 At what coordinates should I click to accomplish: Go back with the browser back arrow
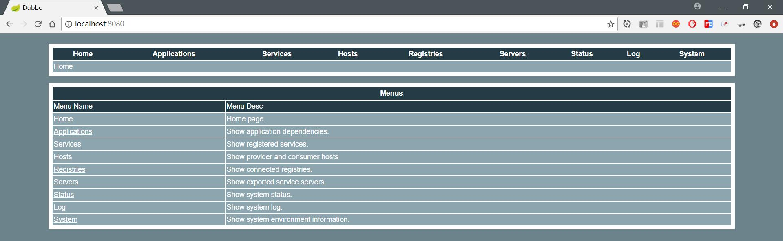9,24
